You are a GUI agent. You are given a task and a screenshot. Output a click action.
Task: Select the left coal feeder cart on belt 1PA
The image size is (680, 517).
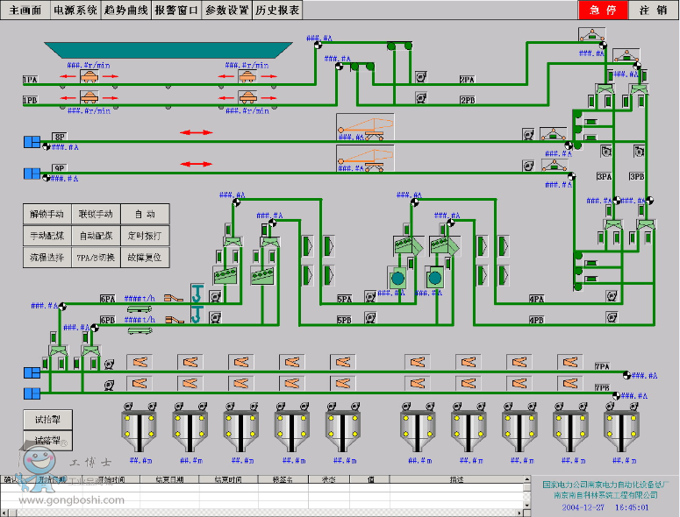[x=89, y=77]
